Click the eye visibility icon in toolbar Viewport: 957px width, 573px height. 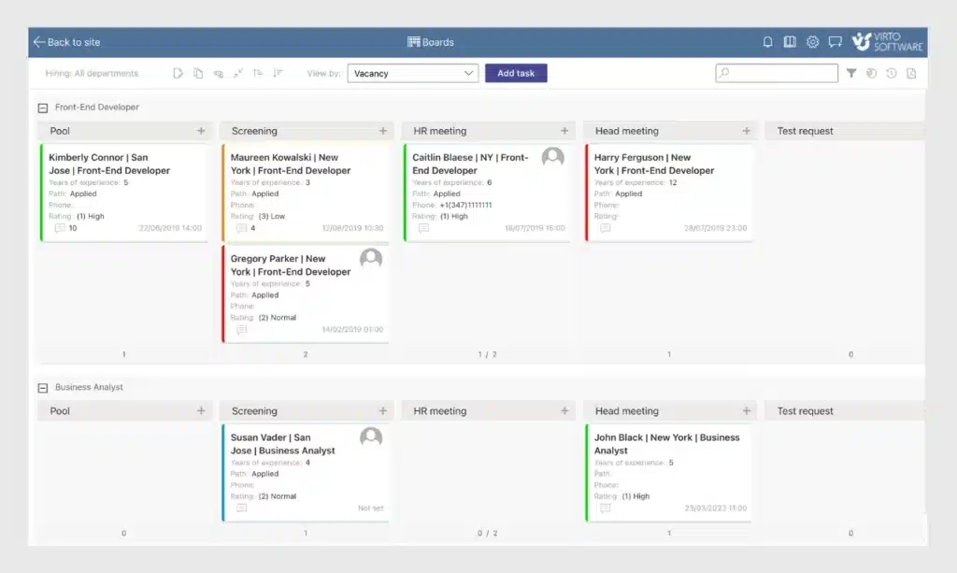tap(219, 74)
